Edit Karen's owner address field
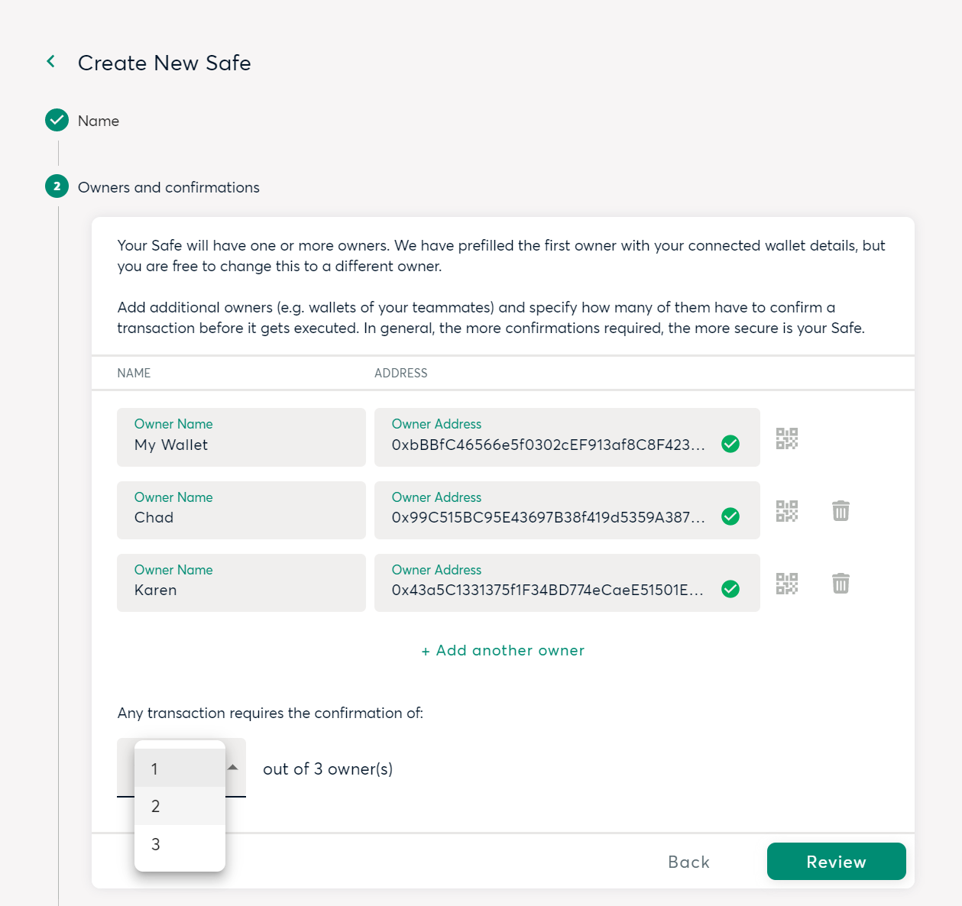This screenshot has height=906, width=962. point(567,583)
